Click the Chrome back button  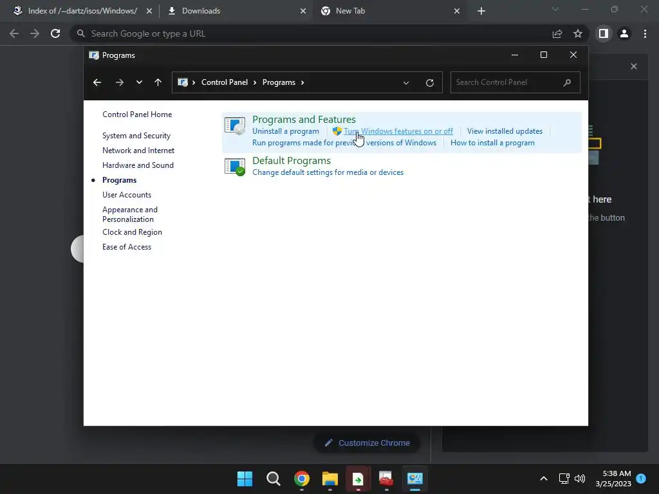(14, 33)
